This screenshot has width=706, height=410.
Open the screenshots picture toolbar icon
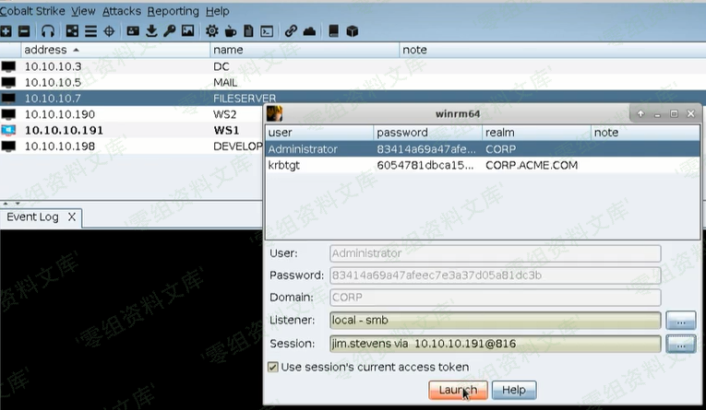[x=188, y=30]
